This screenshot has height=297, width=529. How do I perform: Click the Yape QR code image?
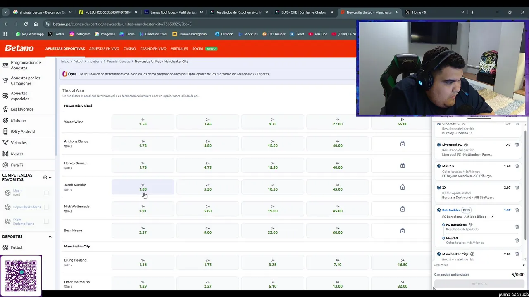pos(21,276)
